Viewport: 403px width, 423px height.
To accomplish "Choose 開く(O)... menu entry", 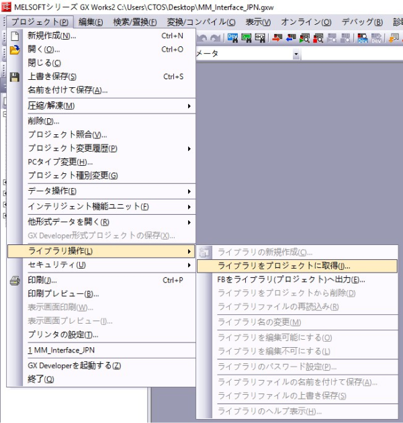I will pyautogui.click(x=101, y=50).
